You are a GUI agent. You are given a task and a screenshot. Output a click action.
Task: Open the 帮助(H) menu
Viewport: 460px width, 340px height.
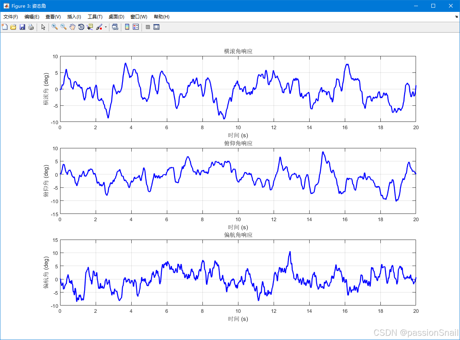pyautogui.click(x=161, y=17)
